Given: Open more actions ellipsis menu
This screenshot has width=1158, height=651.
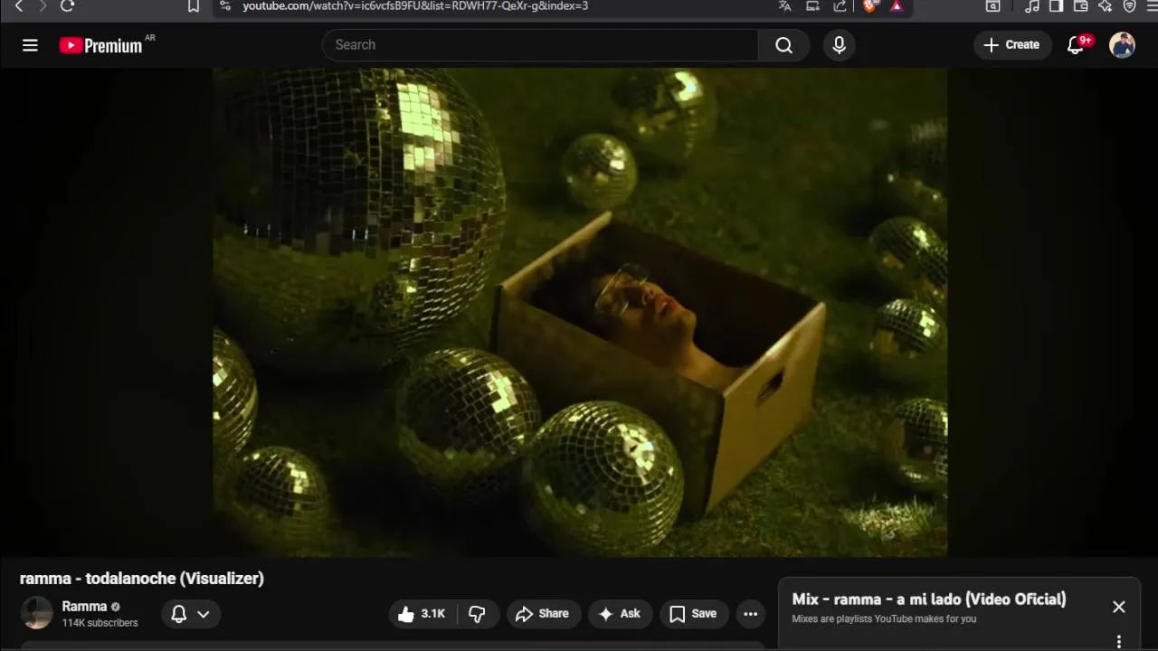Looking at the screenshot, I should [750, 614].
